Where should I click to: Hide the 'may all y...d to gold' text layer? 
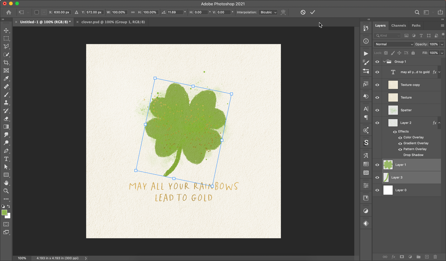pyautogui.click(x=377, y=72)
